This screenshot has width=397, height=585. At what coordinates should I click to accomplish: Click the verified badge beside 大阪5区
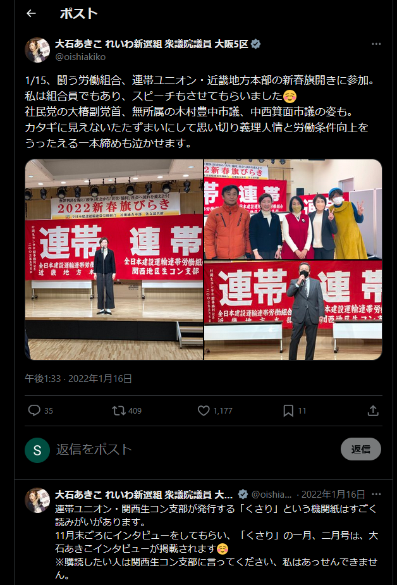point(256,44)
